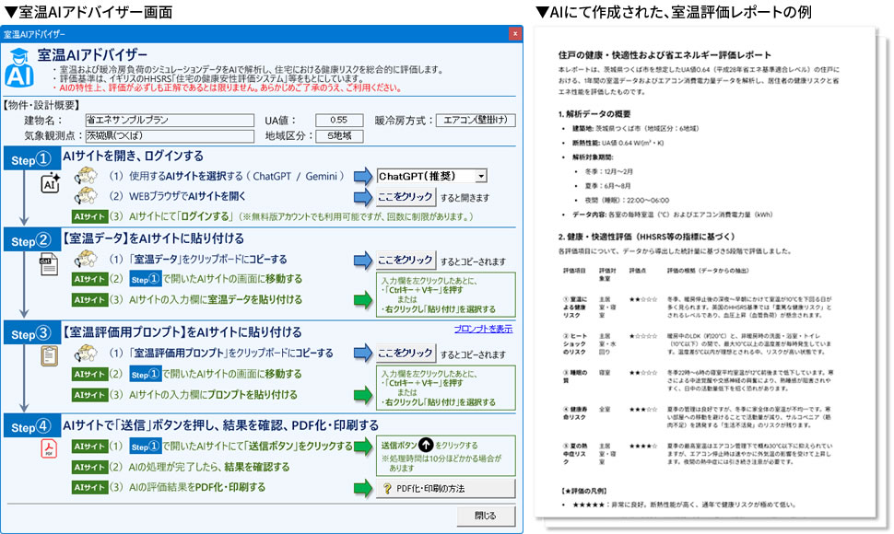Viewport: 894px width, 534px height.
Task: Click ここをクリック to copy 室温データ
Action: (404, 261)
